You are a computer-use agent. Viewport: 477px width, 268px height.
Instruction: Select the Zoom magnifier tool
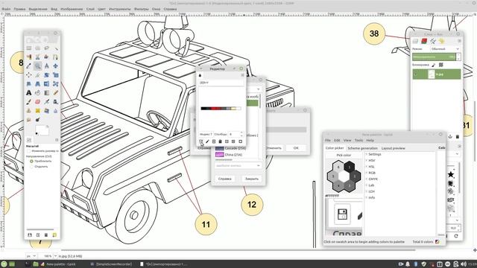tap(38, 66)
